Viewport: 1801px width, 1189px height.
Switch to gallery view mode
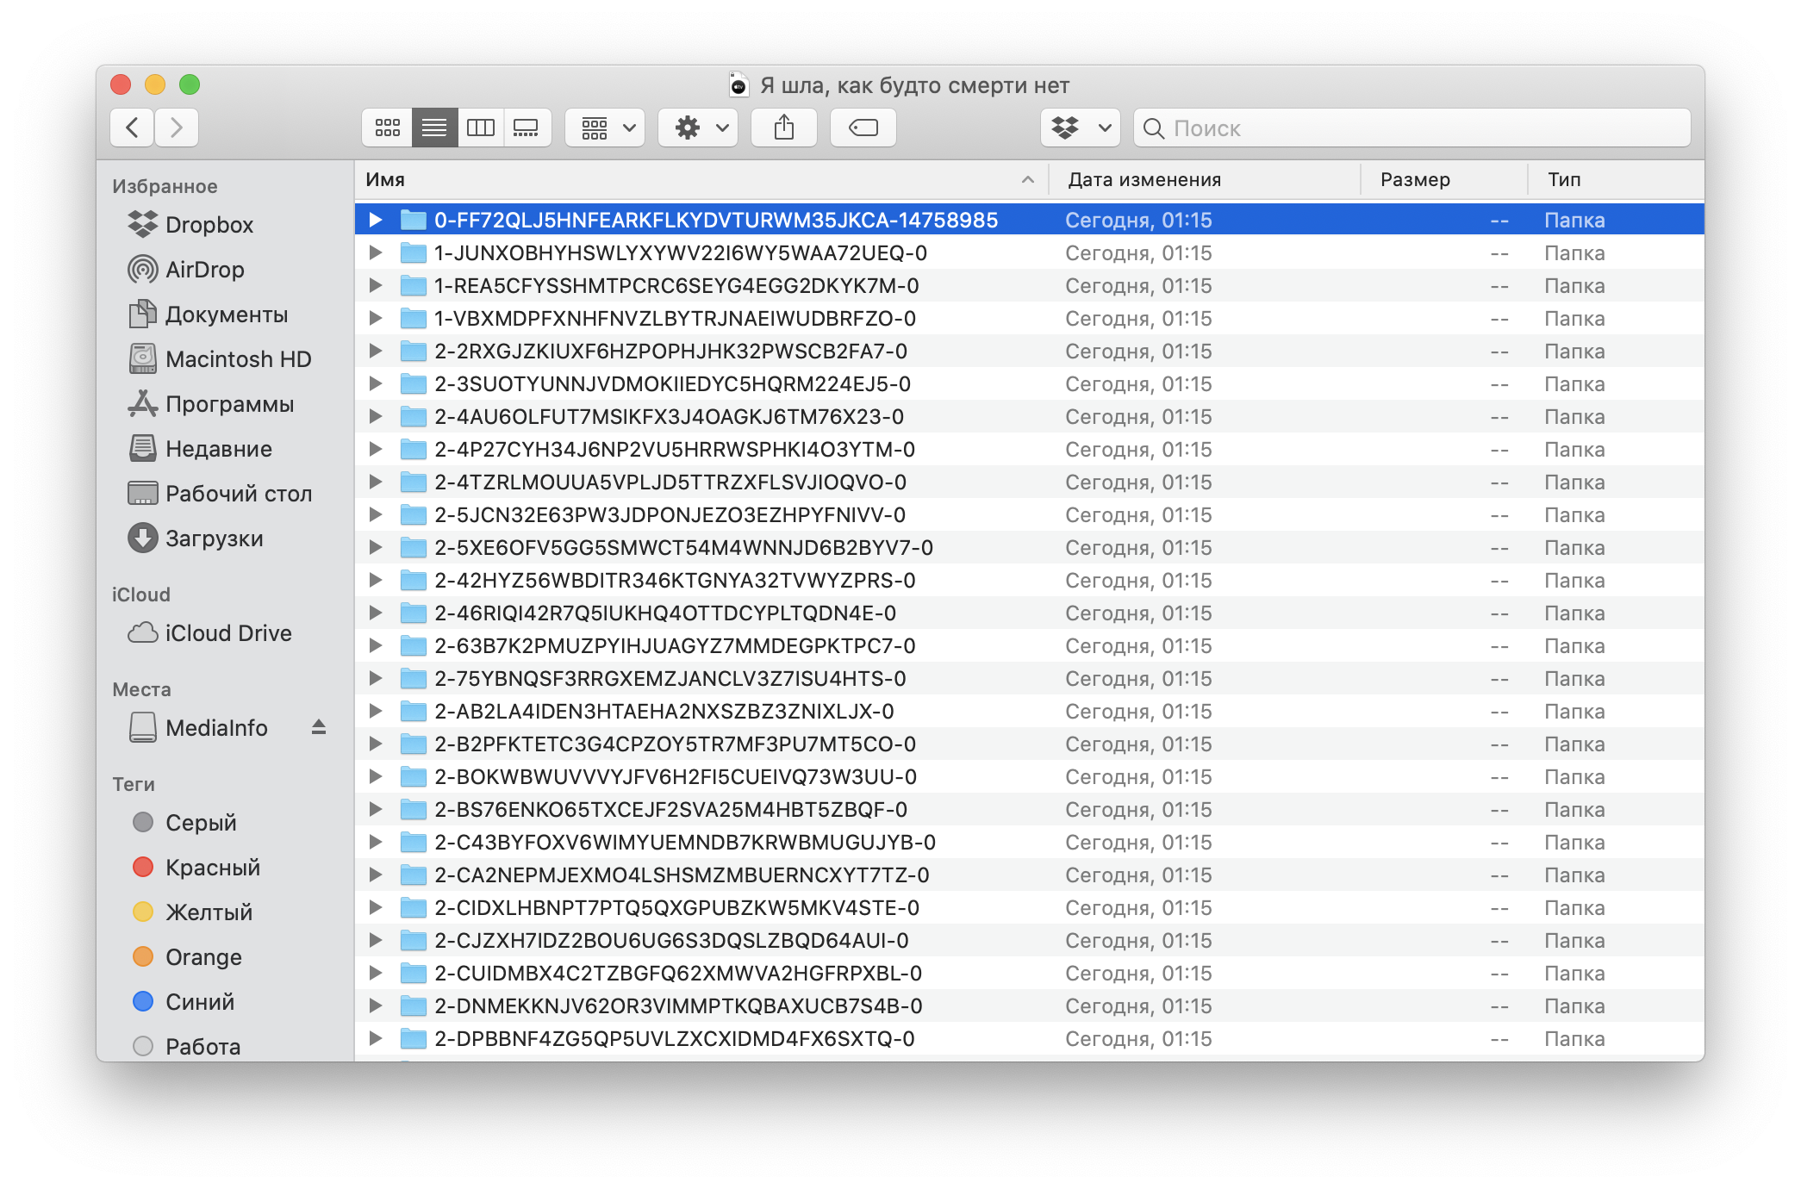click(526, 128)
